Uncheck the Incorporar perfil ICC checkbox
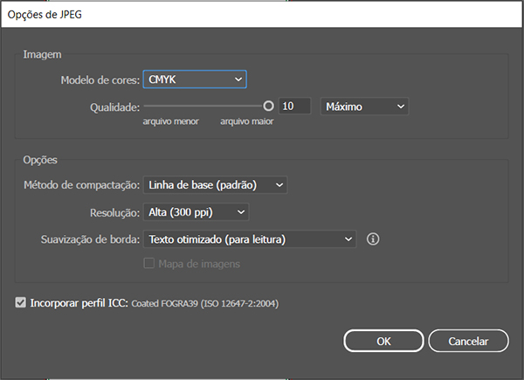This screenshot has width=524, height=380. click(x=21, y=303)
